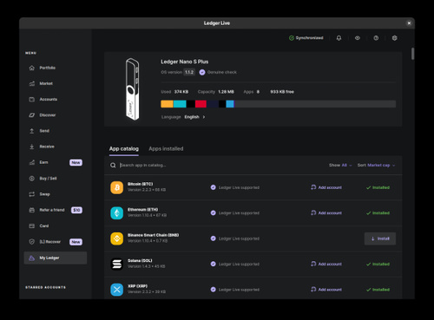The height and width of the screenshot is (320, 434).
Task: Click the Used 374 KB value
Action: coord(181,92)
